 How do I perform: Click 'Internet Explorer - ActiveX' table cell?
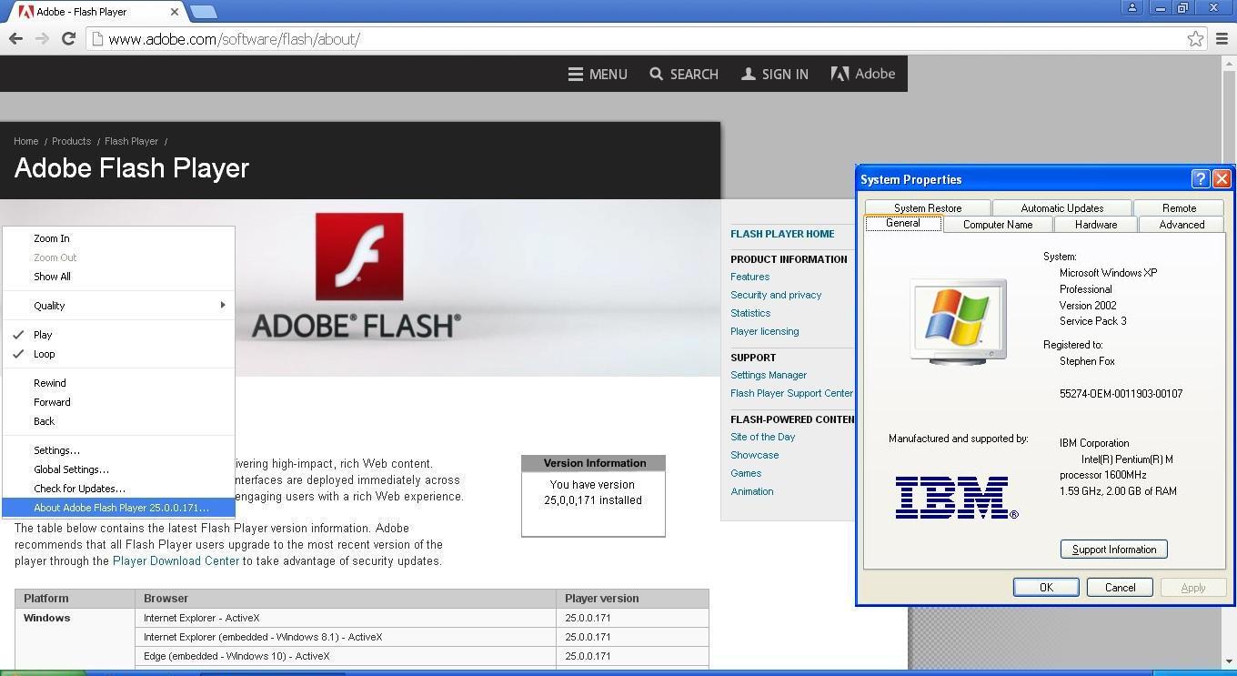[x=346, y=618]
